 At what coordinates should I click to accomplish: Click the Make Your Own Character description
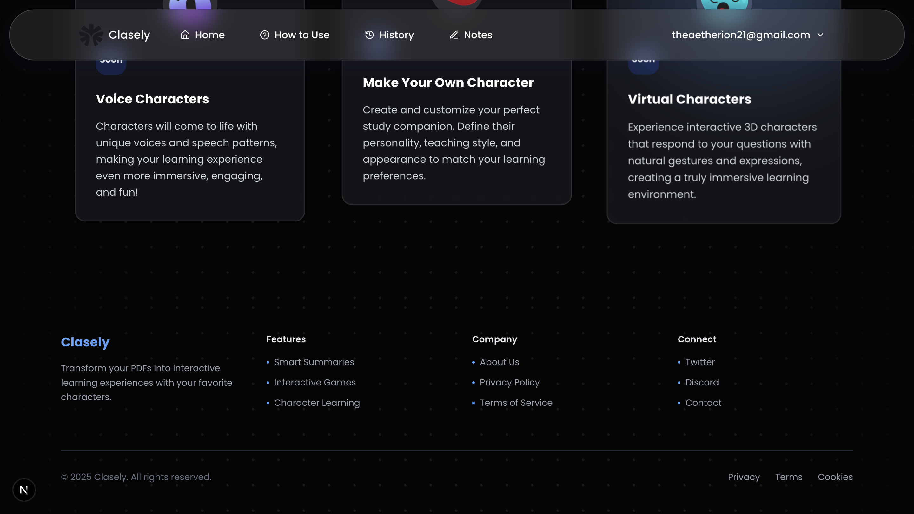point(454,142)
